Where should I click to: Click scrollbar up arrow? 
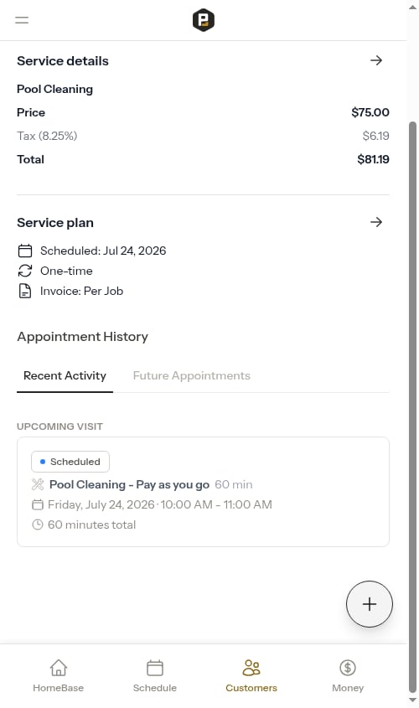point(412,8)
